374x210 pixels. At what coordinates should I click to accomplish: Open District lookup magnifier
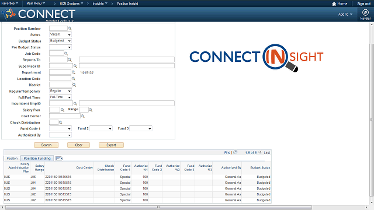pyautogui.click(x=74, y=85)
